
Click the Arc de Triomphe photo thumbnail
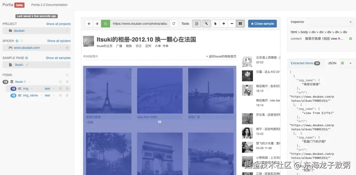(x=160, y=154)
